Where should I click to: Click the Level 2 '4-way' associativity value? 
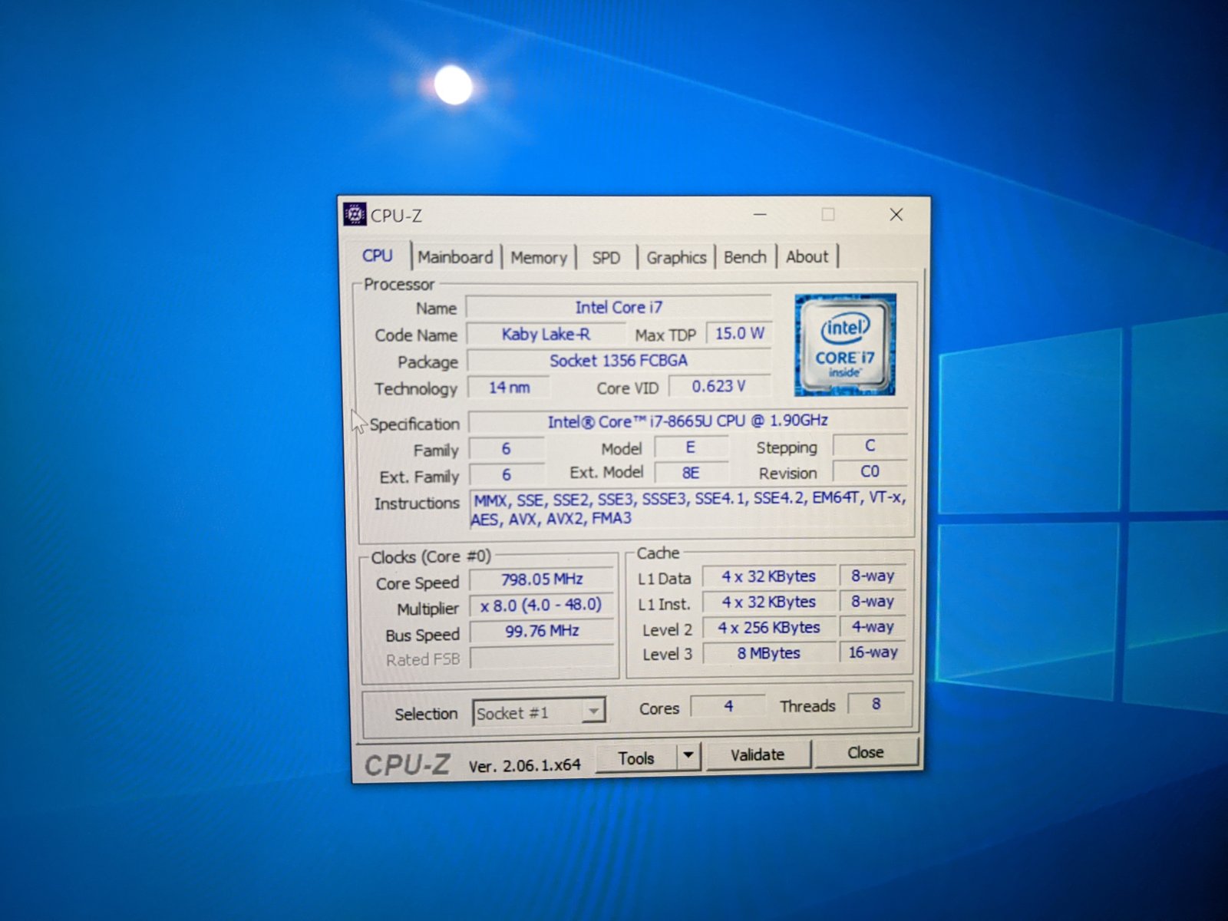873,626
